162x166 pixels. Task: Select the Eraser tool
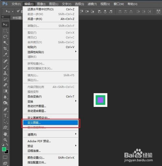(5, 85)
